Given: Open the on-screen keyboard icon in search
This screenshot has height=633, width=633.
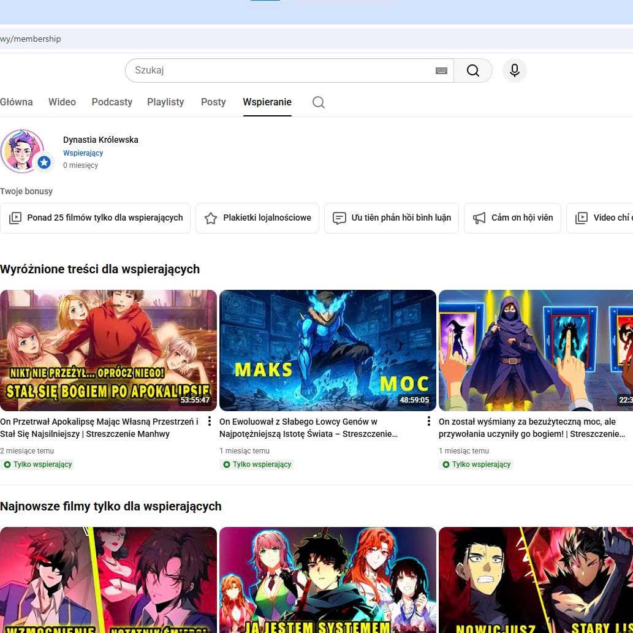Looking at the screenshot, I should 441,70.
